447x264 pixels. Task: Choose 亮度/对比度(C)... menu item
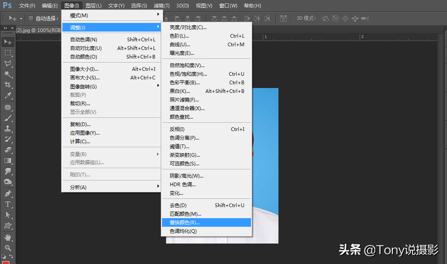(206, 27)
